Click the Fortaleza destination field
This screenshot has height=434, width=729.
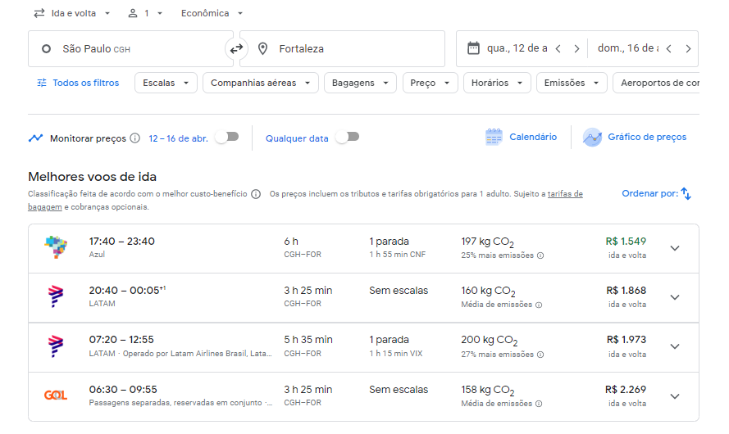[344, 49]
